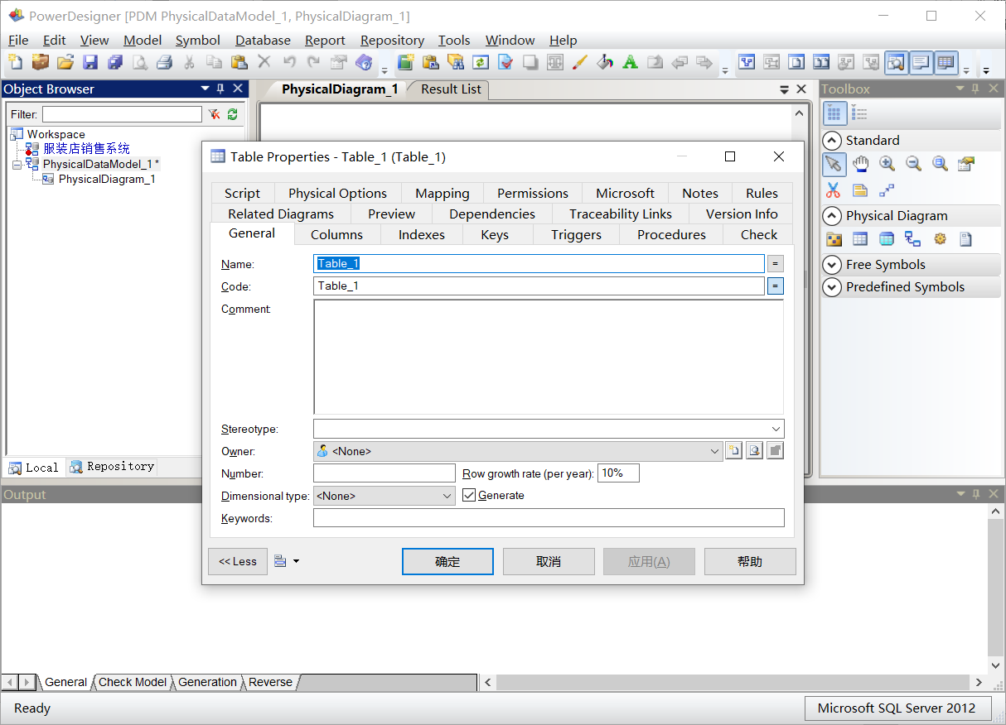Open the Database menu

[x=263, y=40]
